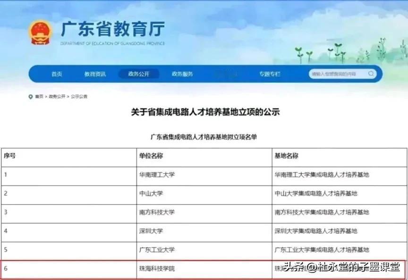408x280 pixels.
Task: Open the 政务服务 navigation tab
Action: (x=182, y=74)
